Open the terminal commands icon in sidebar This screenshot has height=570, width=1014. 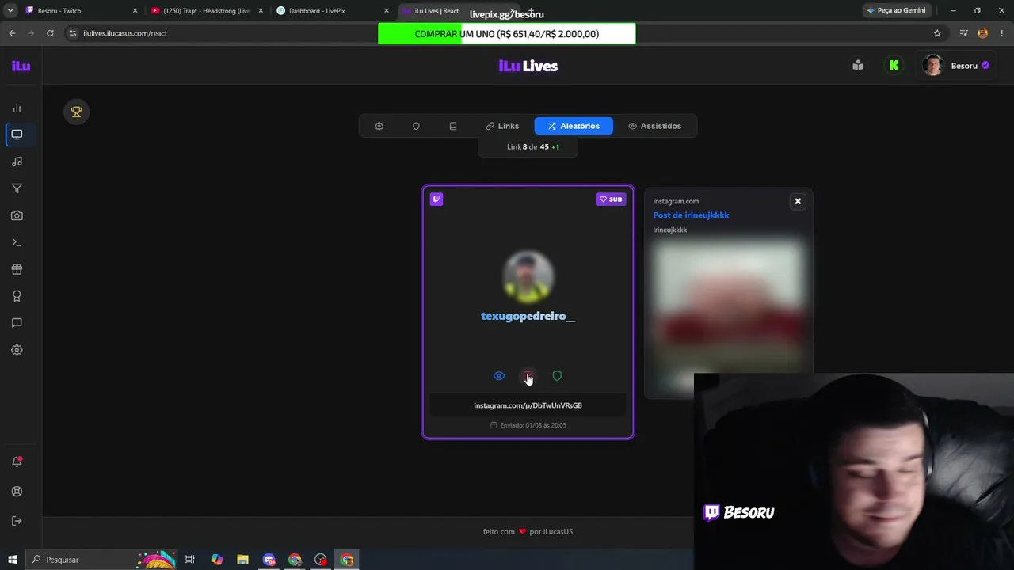[x=17, y=242]
